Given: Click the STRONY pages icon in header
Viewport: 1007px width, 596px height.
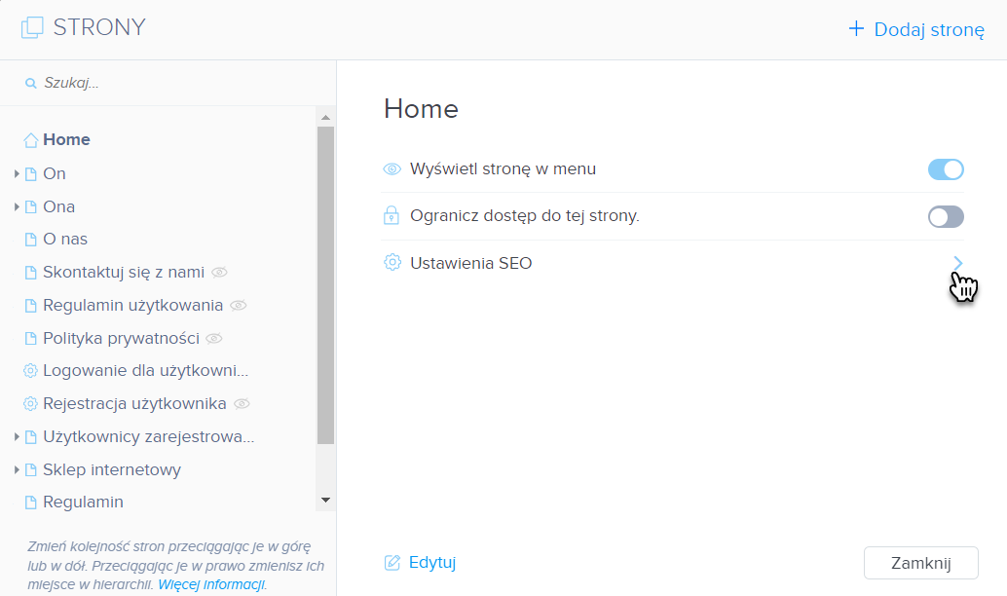Looking at the screenshot, I should pos(32,27).
